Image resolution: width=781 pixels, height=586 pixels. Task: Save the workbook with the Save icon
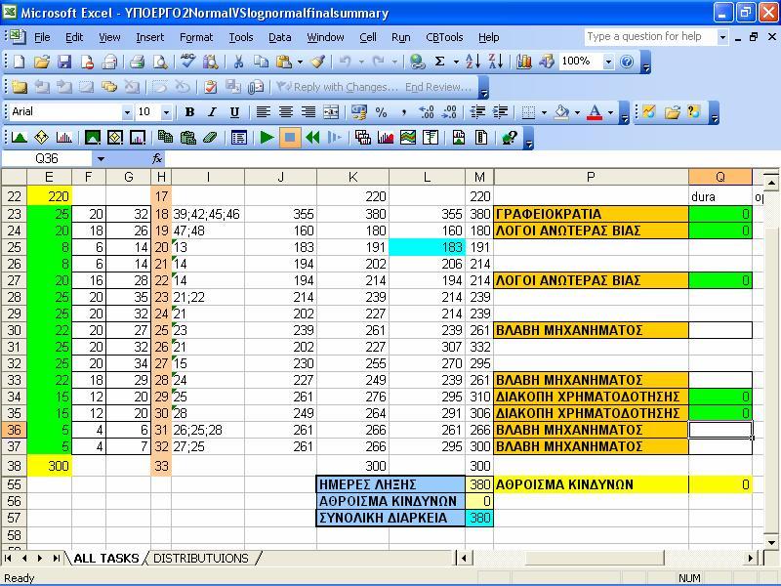click(64, 62)
